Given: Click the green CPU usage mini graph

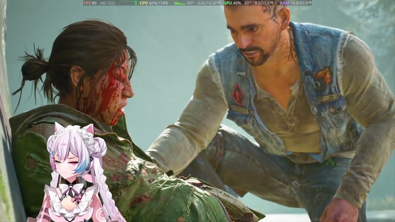Looking at the screenshot, I should (x=180, y=3).
